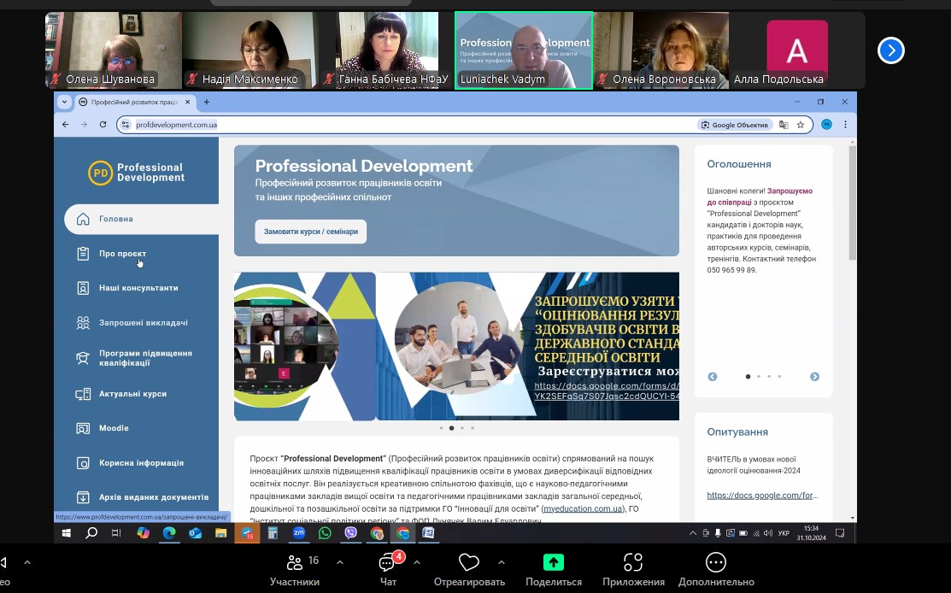This screenshot has height=593, width=951.
Task: Launch Copilot from the taskbar
Action: click(x=144, y=533)
